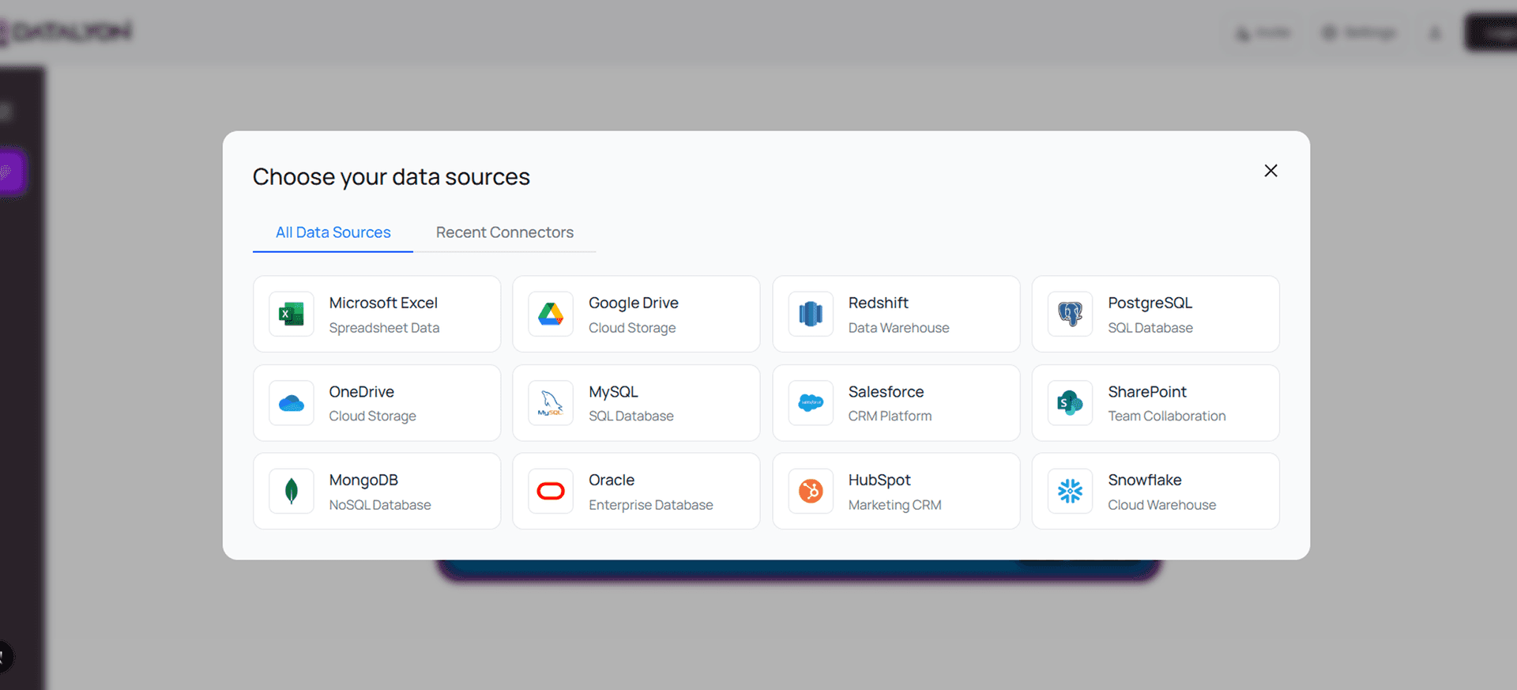Click the SharePoint Team Collaboration text
The height and width of the screenshot is (690, 1517).
1166,416
